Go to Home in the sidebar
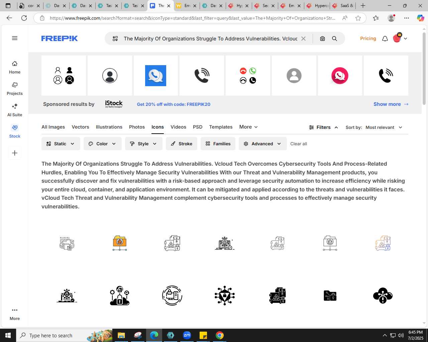The image size is (428, 342). [15, 67]
